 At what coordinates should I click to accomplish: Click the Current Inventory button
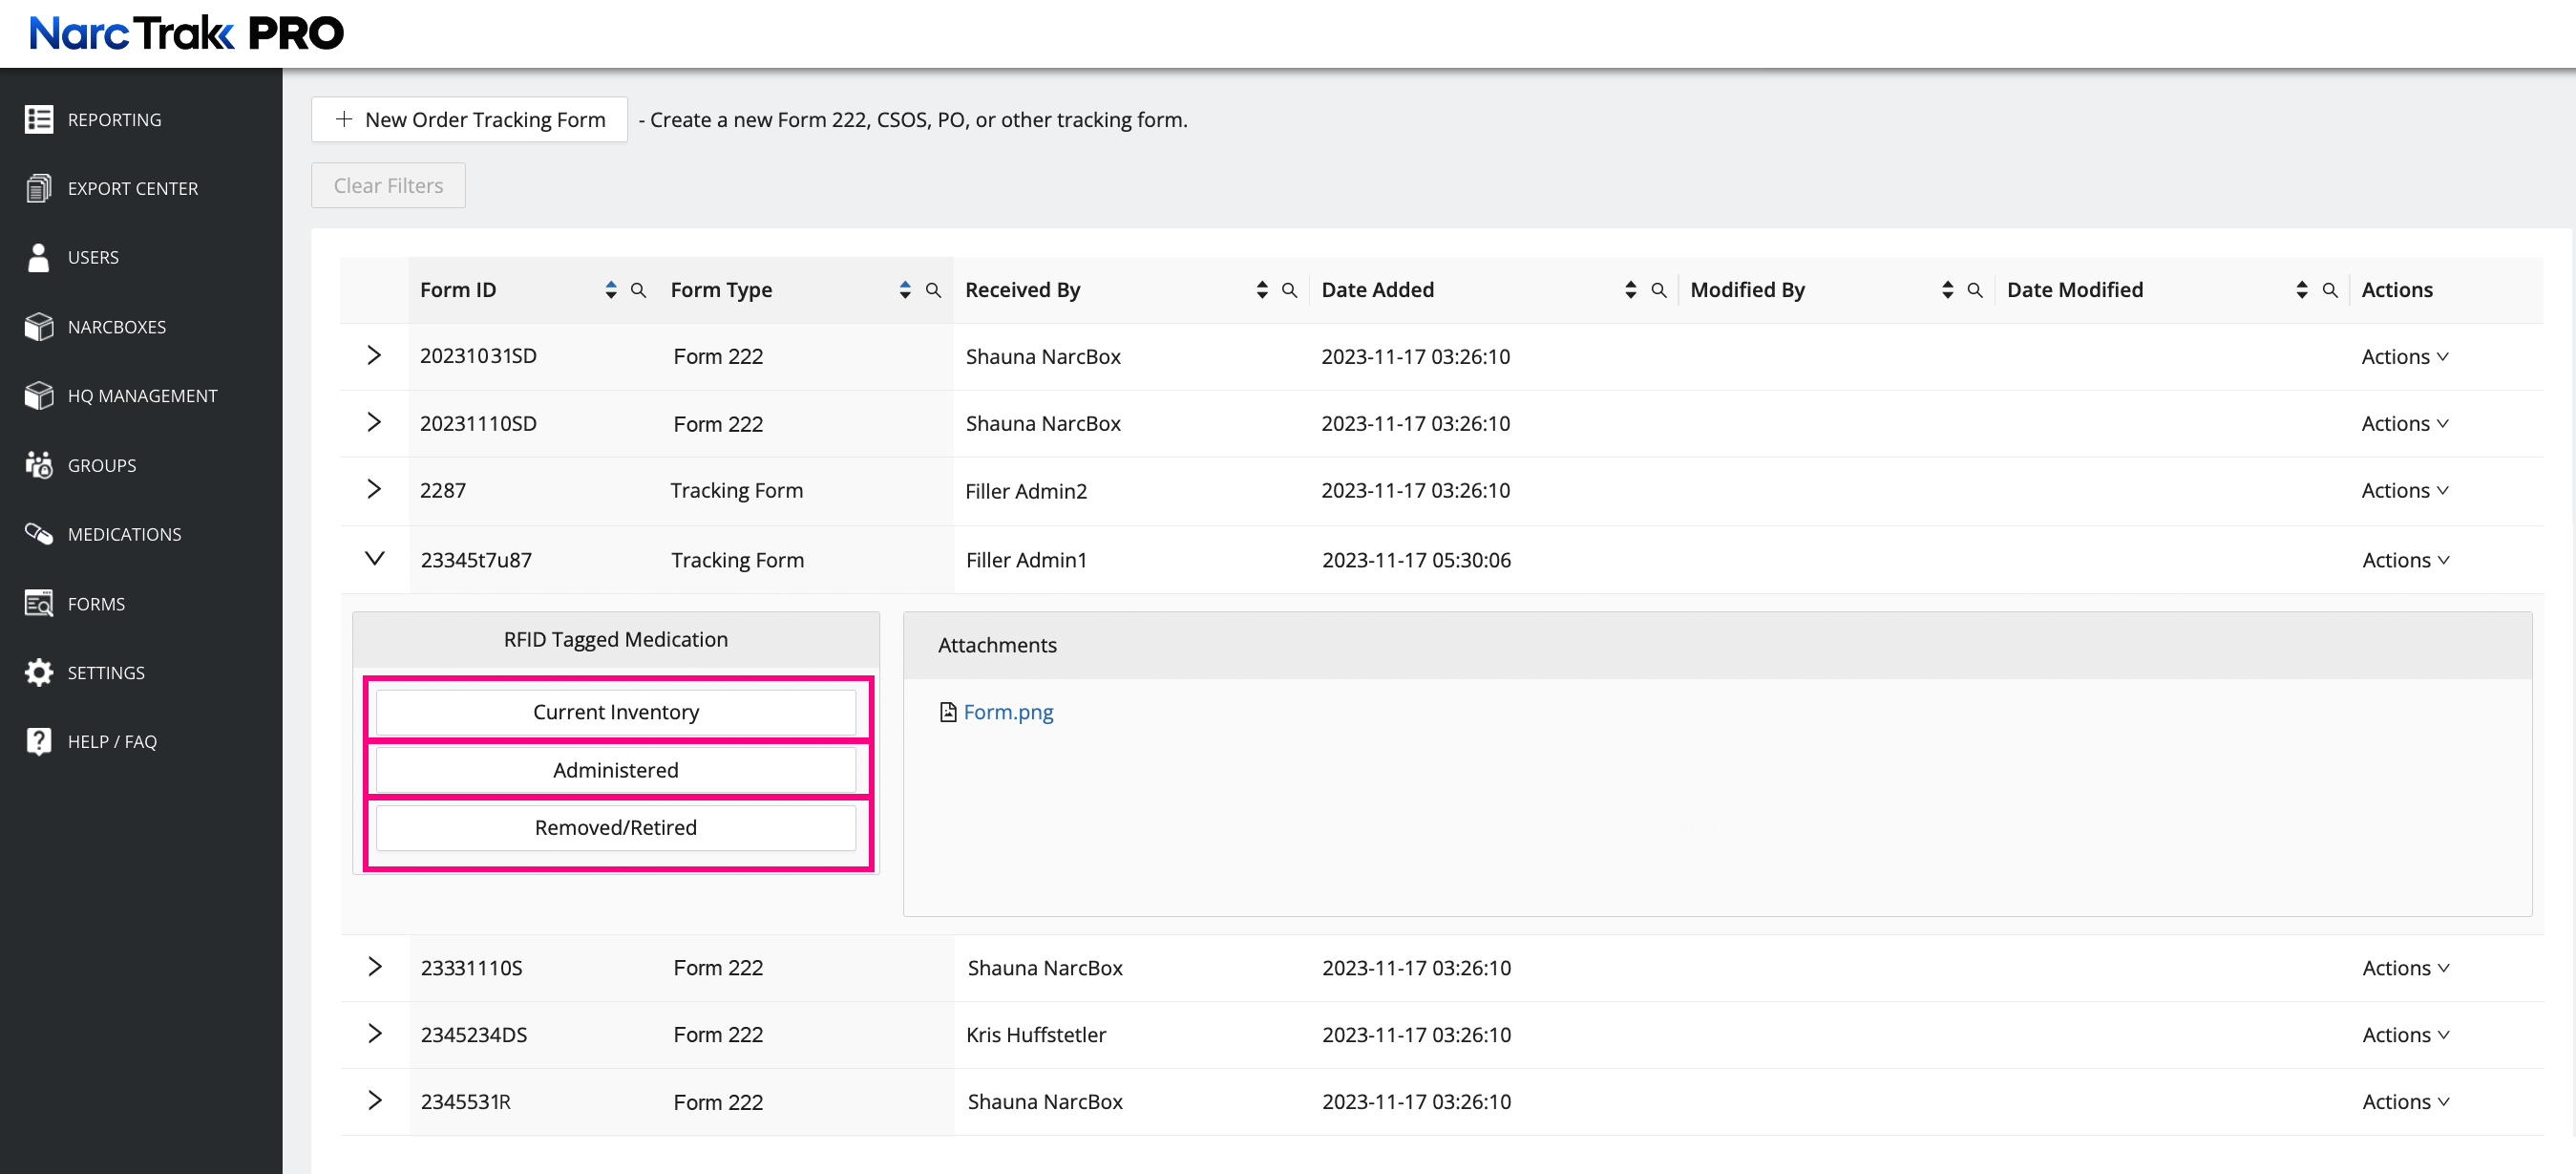615,712
